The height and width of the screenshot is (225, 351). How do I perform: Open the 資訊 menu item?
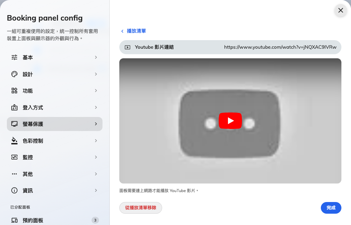55,190
